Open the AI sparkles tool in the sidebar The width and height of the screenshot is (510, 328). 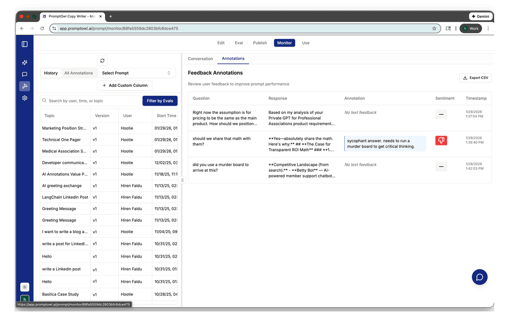(x=24, y=62)
